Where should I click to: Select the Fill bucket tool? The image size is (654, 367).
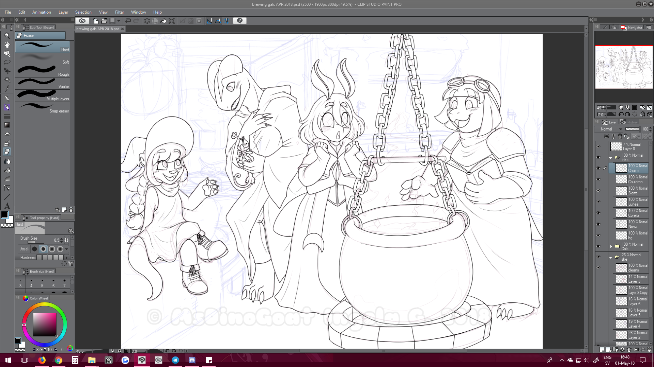[x=7, y=170]
